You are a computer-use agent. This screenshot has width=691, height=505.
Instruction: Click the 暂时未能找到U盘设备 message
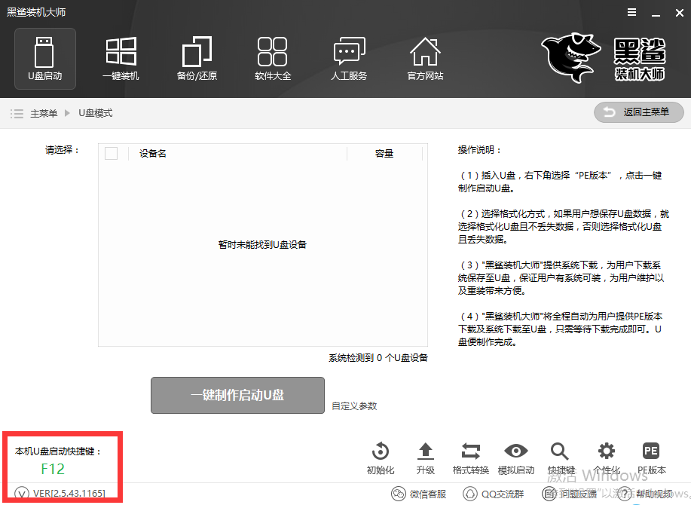pos(262,244)
